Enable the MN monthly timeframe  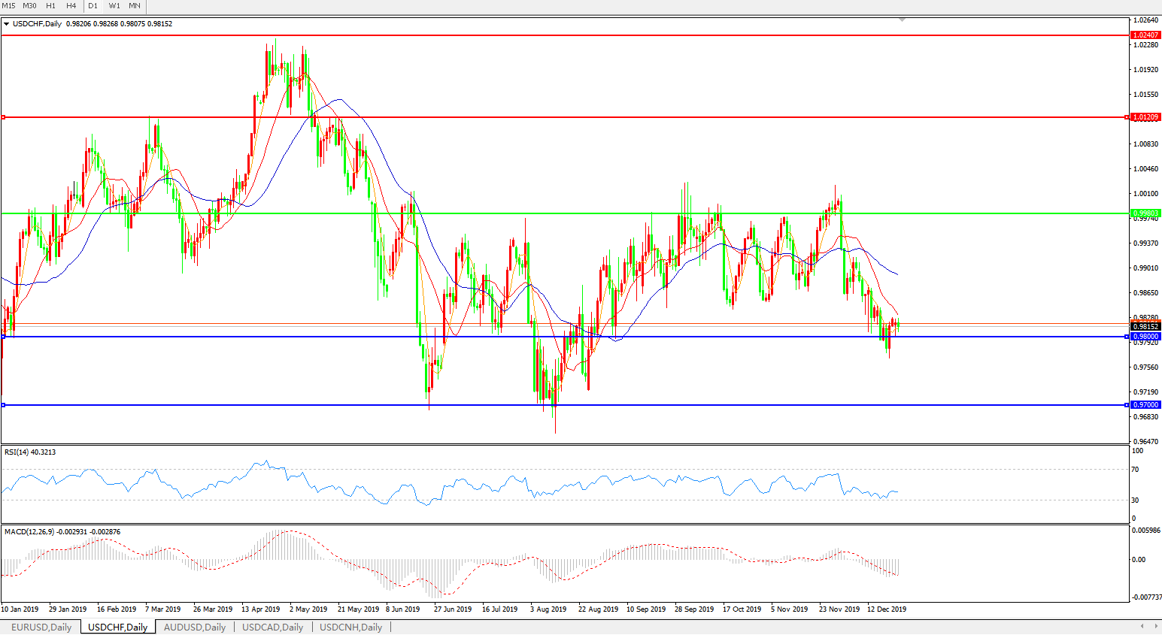point(135,5)
